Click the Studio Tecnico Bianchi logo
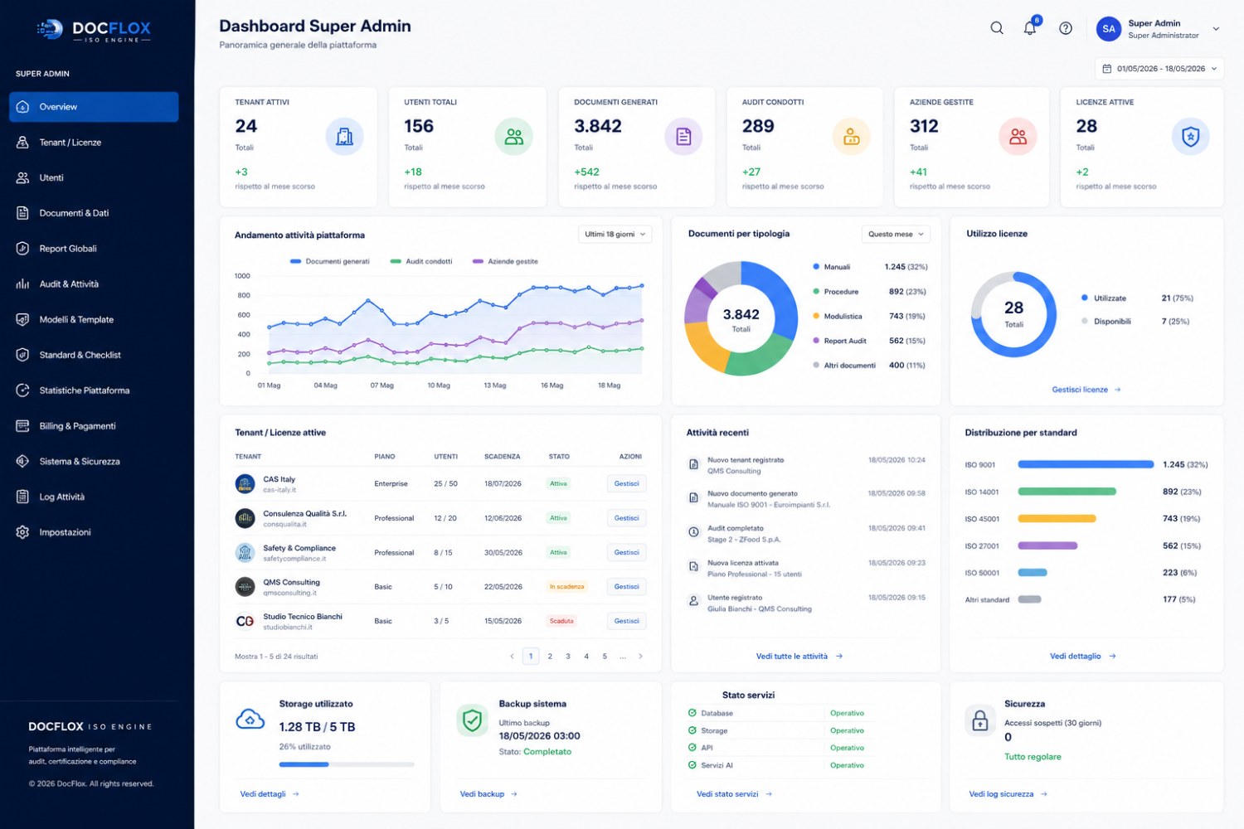 pos(245,621)
